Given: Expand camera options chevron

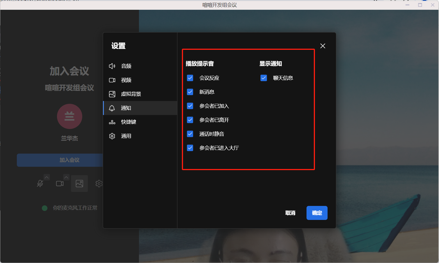Looking at the screenshot, I should pyautogui.click(x=66, y=177).
